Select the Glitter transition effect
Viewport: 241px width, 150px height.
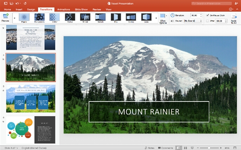(x=55, y=18)
